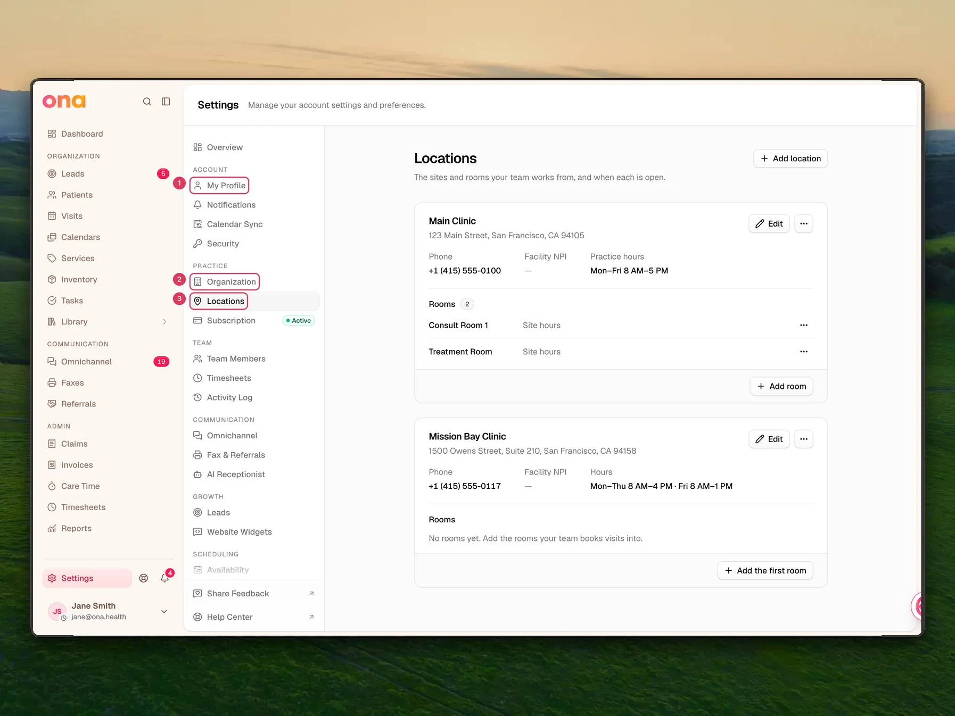Viewport: 955px width, 716px height.
Task: Click the Ona logo
Action: [x=64, y=101]
